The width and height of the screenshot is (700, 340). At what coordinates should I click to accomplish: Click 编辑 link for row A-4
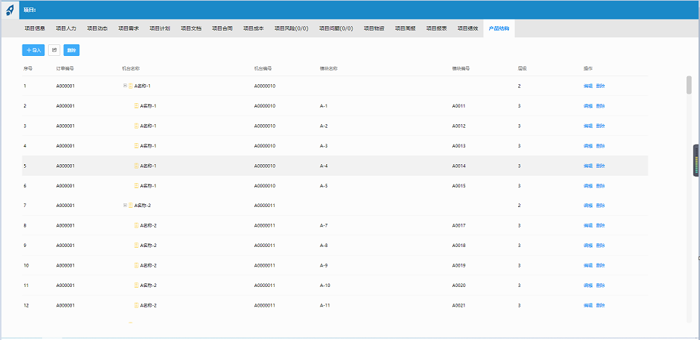tap(587, 166)
